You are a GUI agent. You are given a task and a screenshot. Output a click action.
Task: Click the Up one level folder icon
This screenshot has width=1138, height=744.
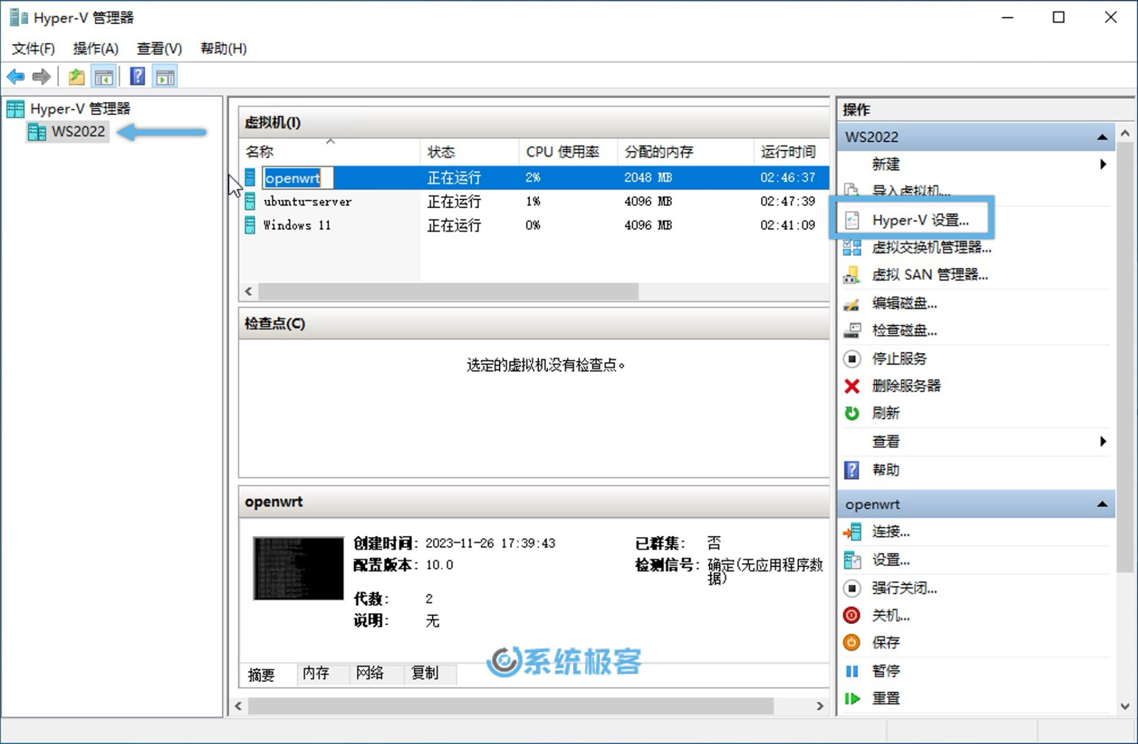[76, 77]
